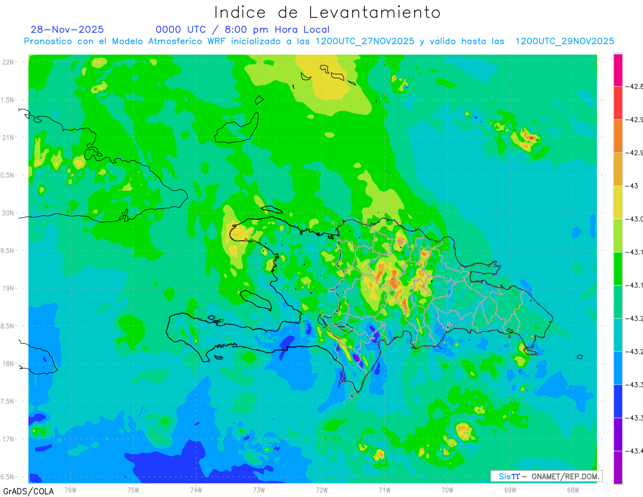
Task: Click the '71W' longitude label
Action: coord(384,490)
